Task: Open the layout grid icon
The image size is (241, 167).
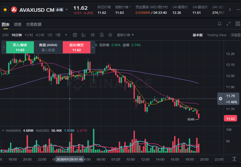Action: pyautogui.click(x=238, y=24)
